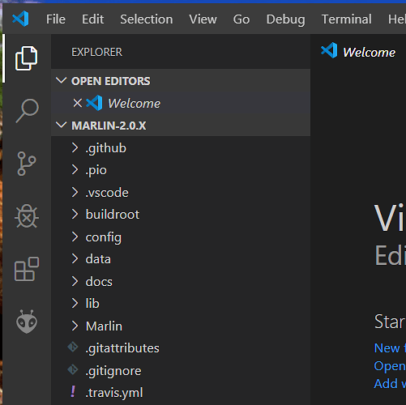Click the Add workspace folder link
The height and width of the screenshot is (405, 406).
pyautogui.click(x=390, y=383)
